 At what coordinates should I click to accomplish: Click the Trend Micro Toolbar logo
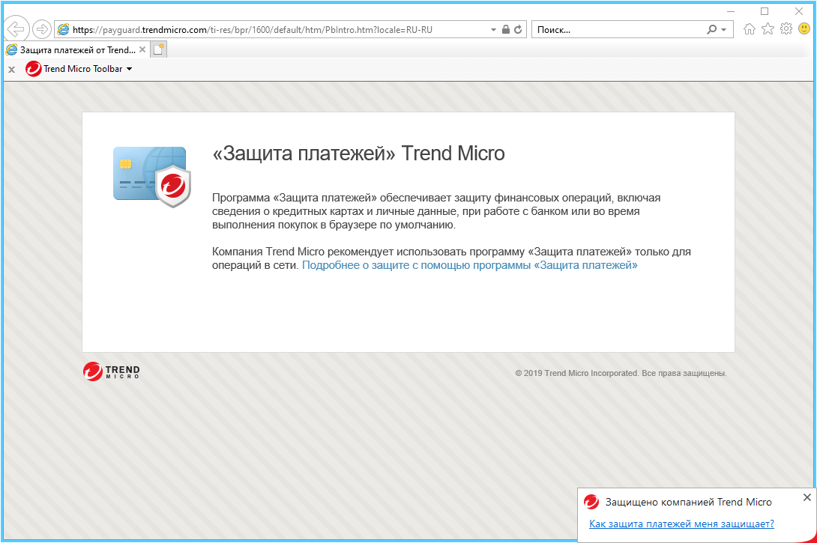point(33,69)
